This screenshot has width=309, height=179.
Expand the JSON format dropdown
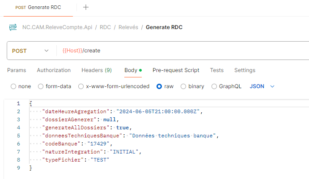pos(262,86)
